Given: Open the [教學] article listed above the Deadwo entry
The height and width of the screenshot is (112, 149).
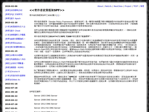Looking at the screenshot, I should pyautogui.click(x=15, y=39).
